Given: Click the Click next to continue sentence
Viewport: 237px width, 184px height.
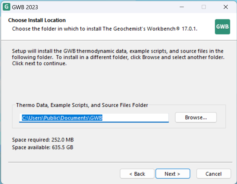Looking at the screenshot, I should coord(39,63).
